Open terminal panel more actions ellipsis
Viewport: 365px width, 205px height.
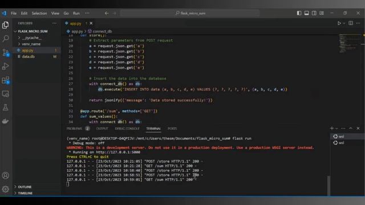343,128
